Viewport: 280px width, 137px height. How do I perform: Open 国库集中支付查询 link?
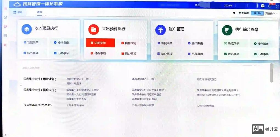click(x=76, y=99)
